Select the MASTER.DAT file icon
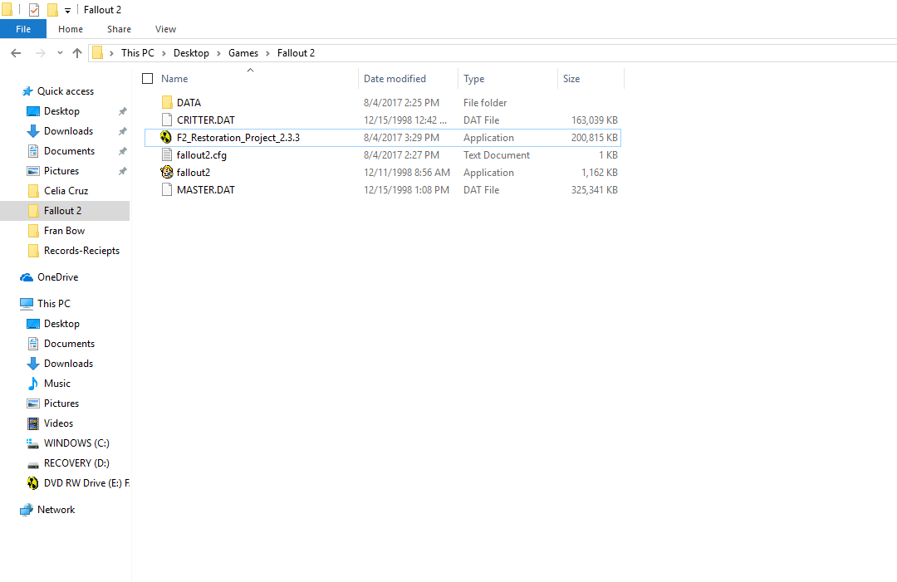The image size is (897, 582). coord(166,190)
